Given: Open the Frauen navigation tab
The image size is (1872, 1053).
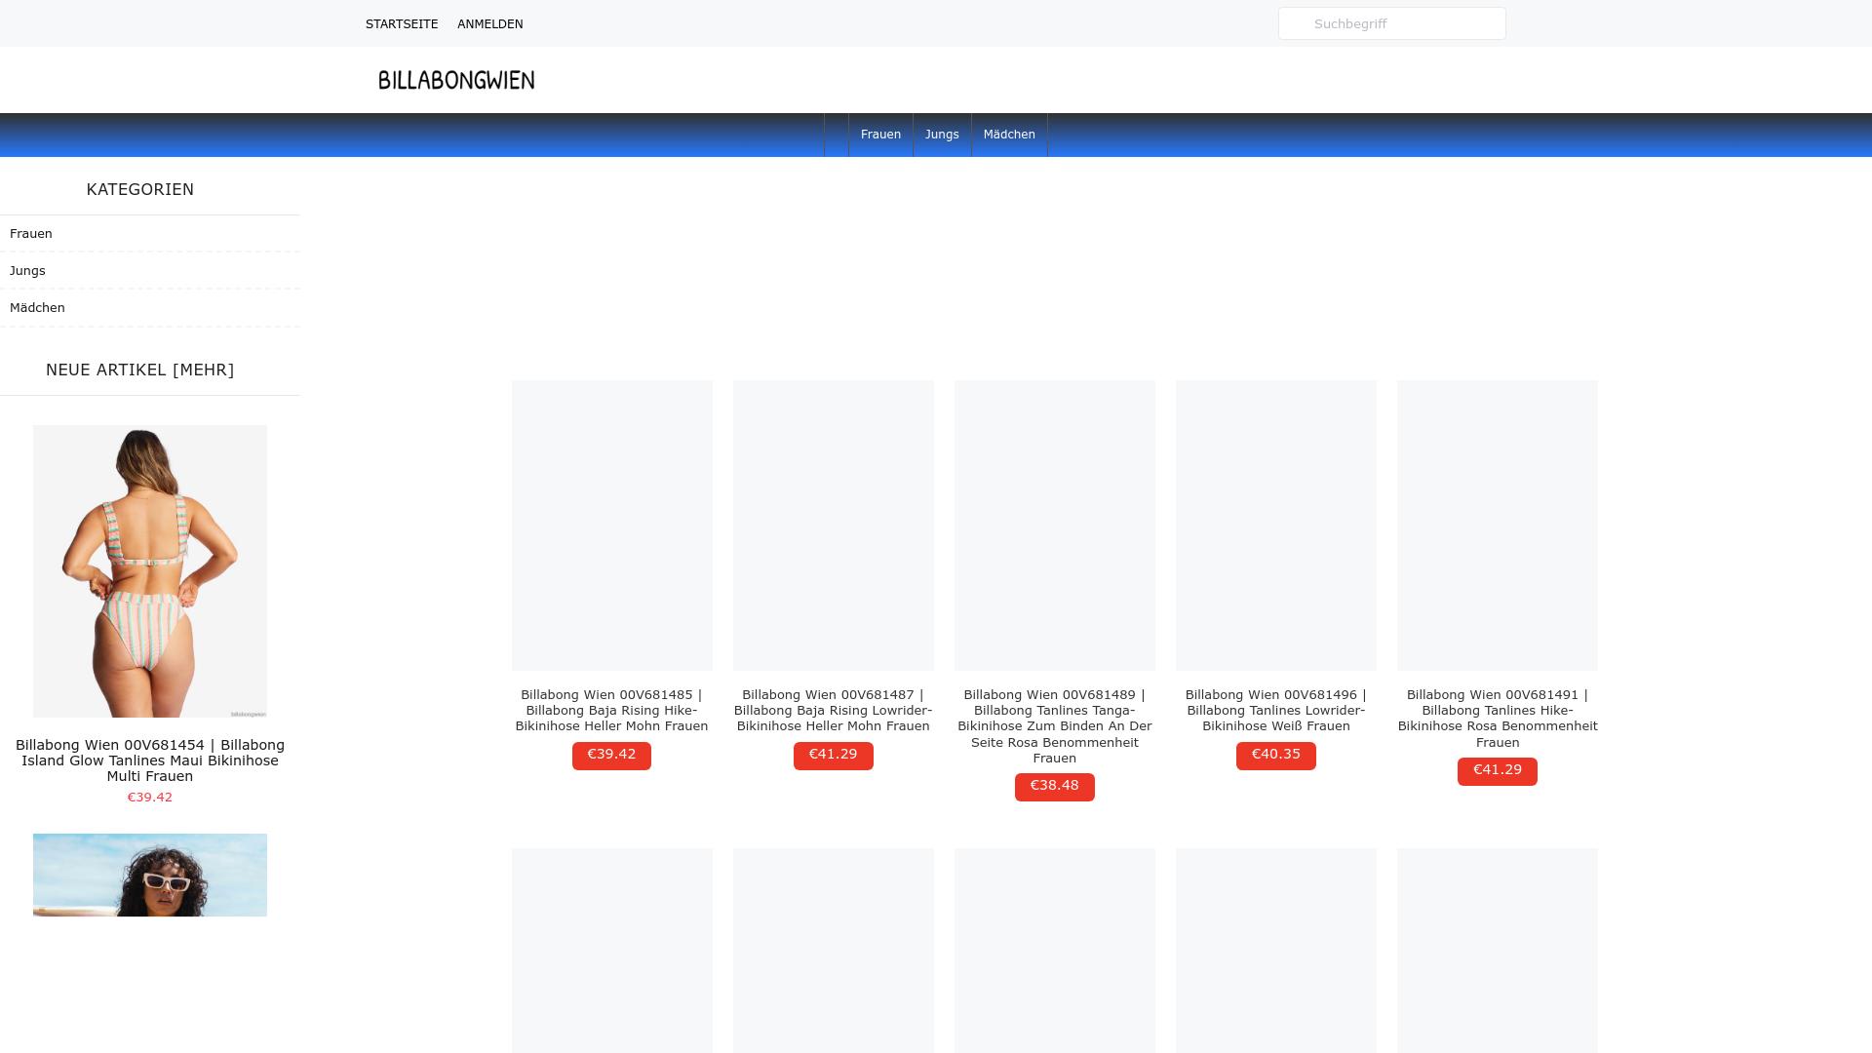Looking at the screenshot, I should pos(879,135).
